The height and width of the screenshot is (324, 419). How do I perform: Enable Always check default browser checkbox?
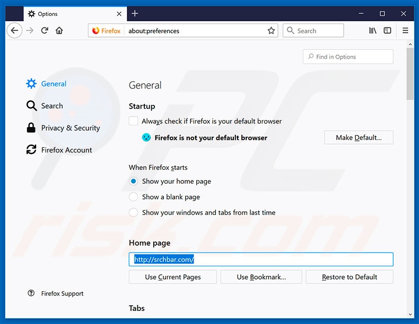pyautogui.click(x=133, y=121)
